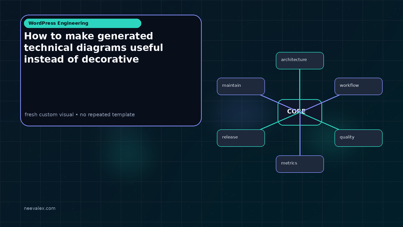Select the metrics node
403x227 pixels.
click(x=300, y=164)
